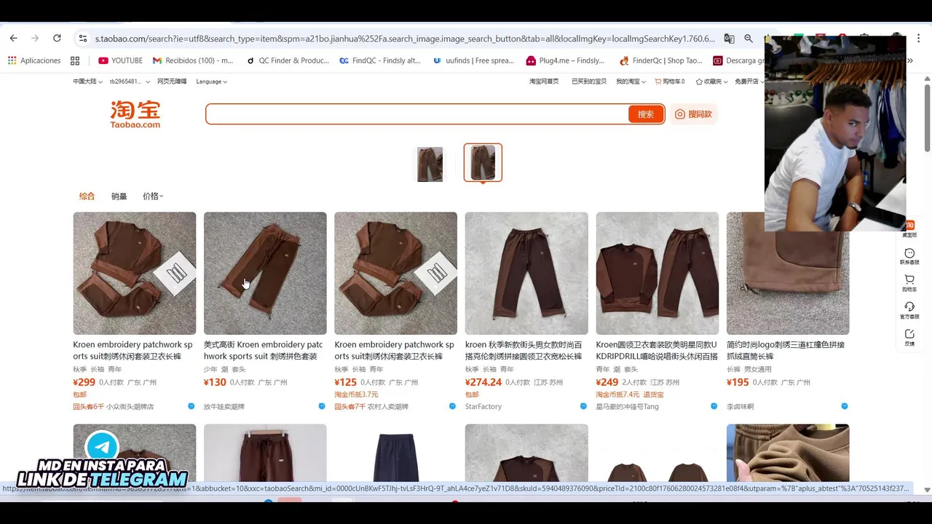This screenshot has width=932, height=524.
Task: Switch to the 销量 sales sort tab
Action: click(119, 196)
